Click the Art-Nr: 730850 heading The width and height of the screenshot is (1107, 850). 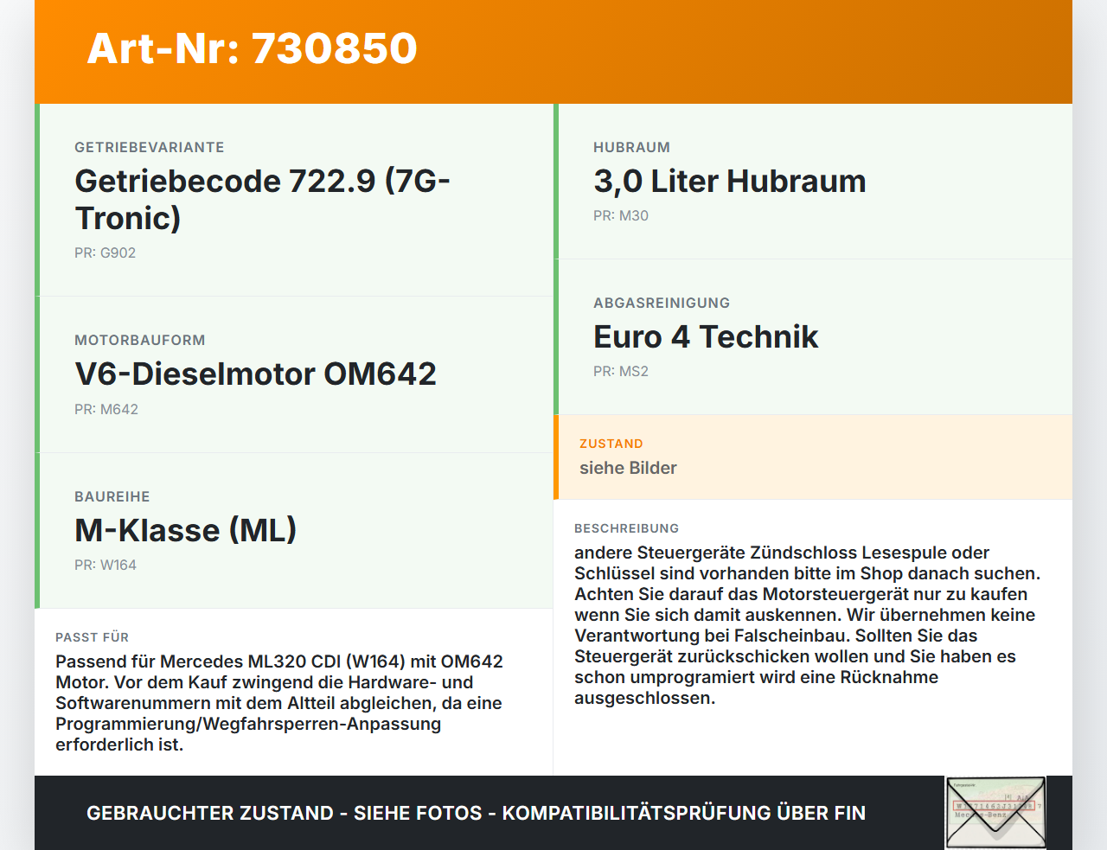pos(252,48)
